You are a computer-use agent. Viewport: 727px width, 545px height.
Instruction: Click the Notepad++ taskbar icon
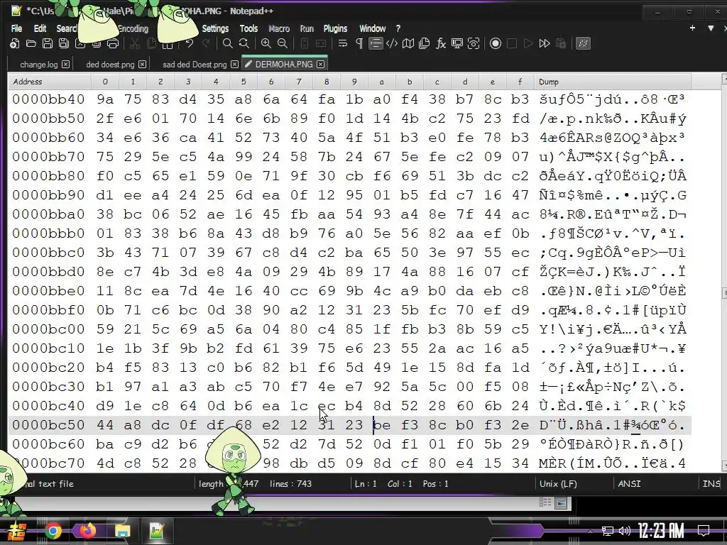tap(157, 531)
